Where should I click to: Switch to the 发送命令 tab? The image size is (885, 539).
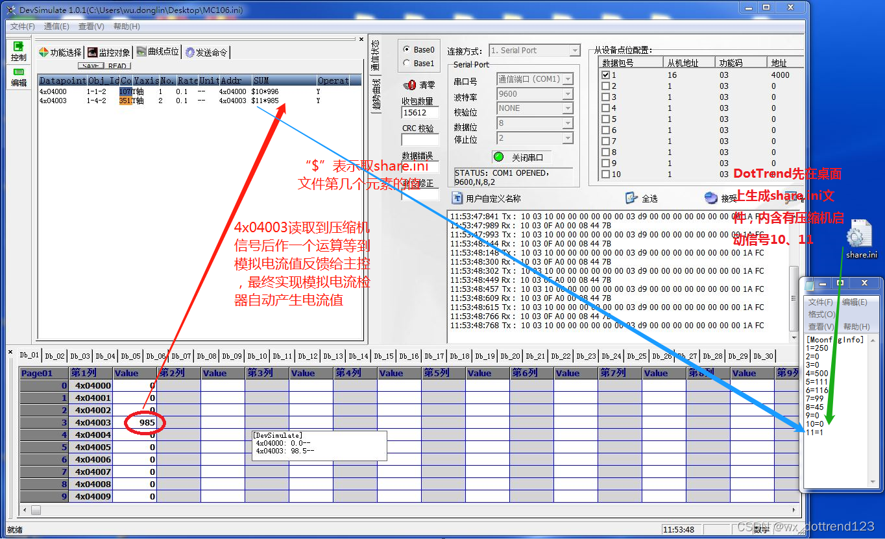[206, 53]
